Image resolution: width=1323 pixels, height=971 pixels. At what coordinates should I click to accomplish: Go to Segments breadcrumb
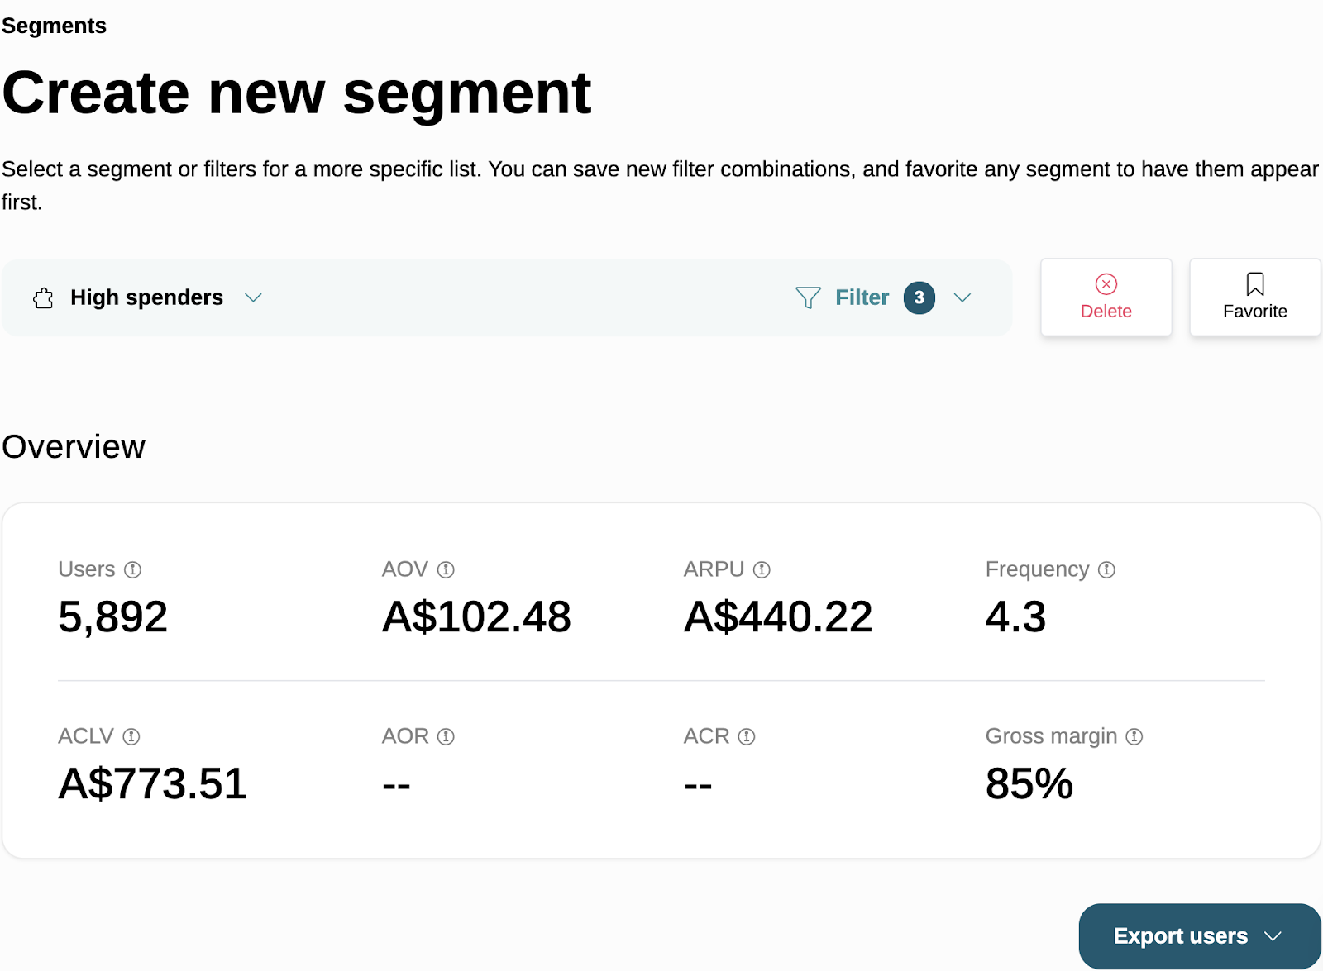point(54,26)
